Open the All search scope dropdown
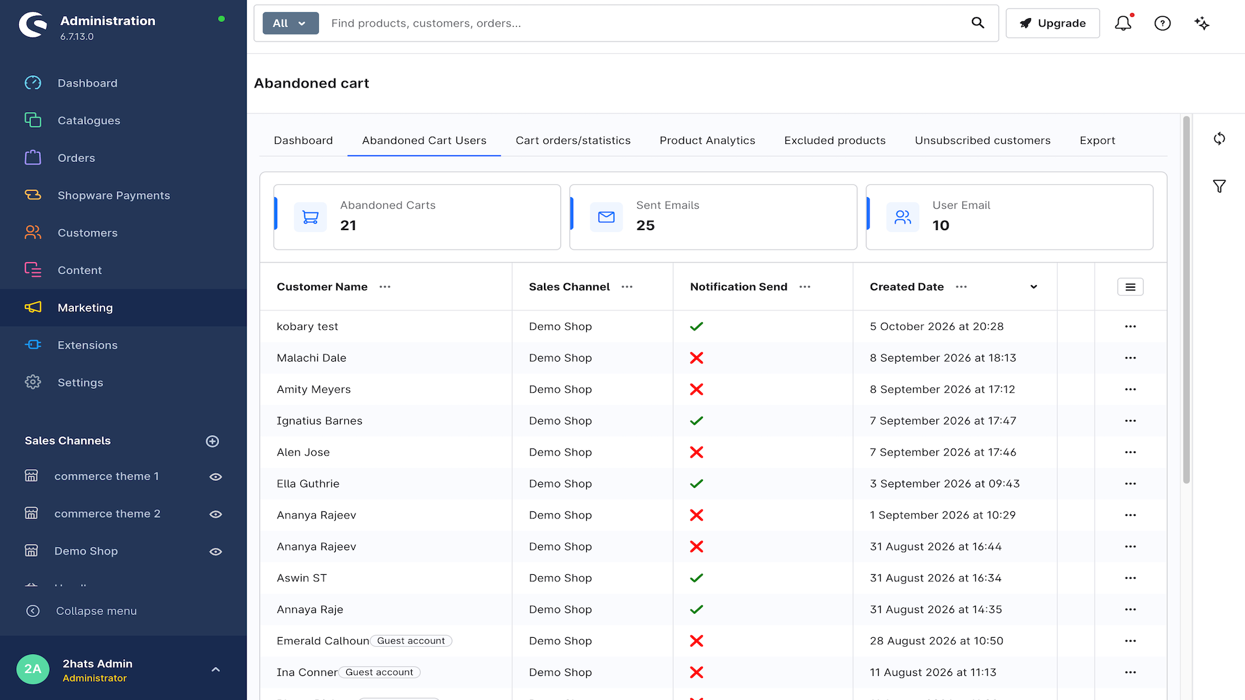 (290, 23)
